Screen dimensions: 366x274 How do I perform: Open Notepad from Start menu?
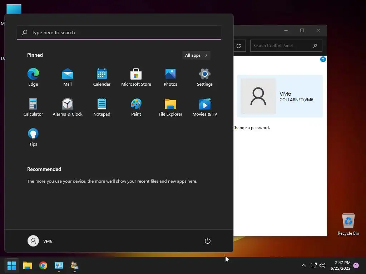click(x=102, y=107)
